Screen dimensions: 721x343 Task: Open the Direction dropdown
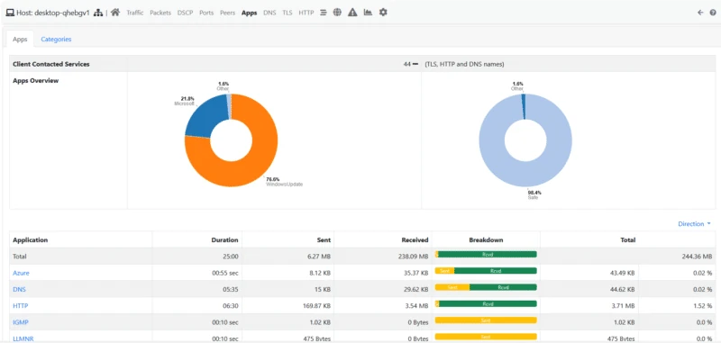[694, 224]
